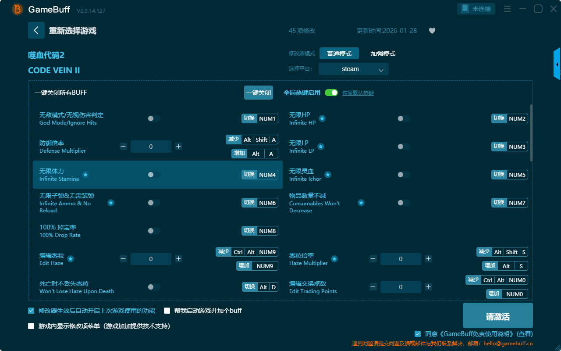Check the show in-game cheat menu checkbox

(31, 326)
